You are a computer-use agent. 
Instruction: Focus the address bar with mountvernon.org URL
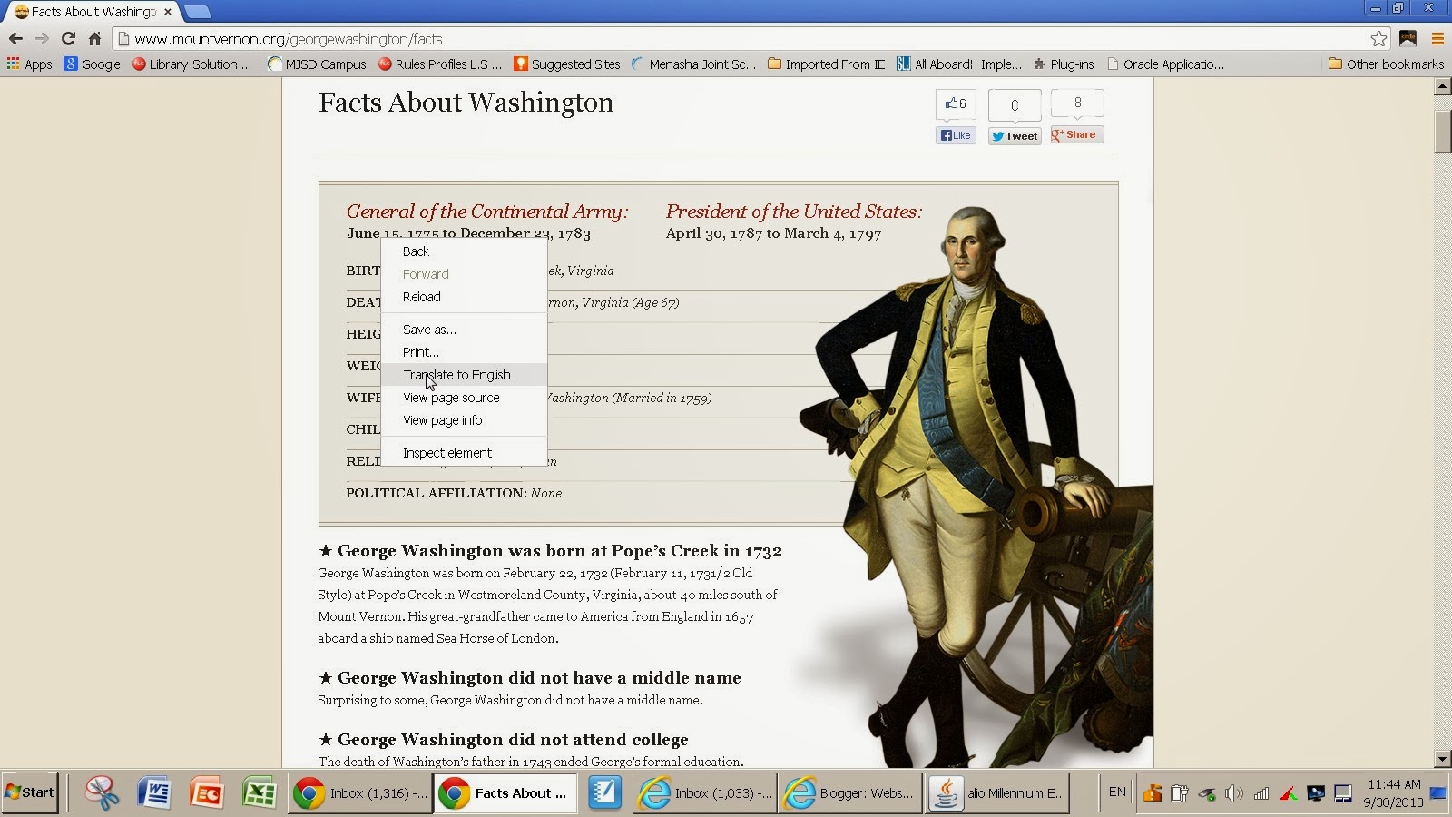click(742, 39)
